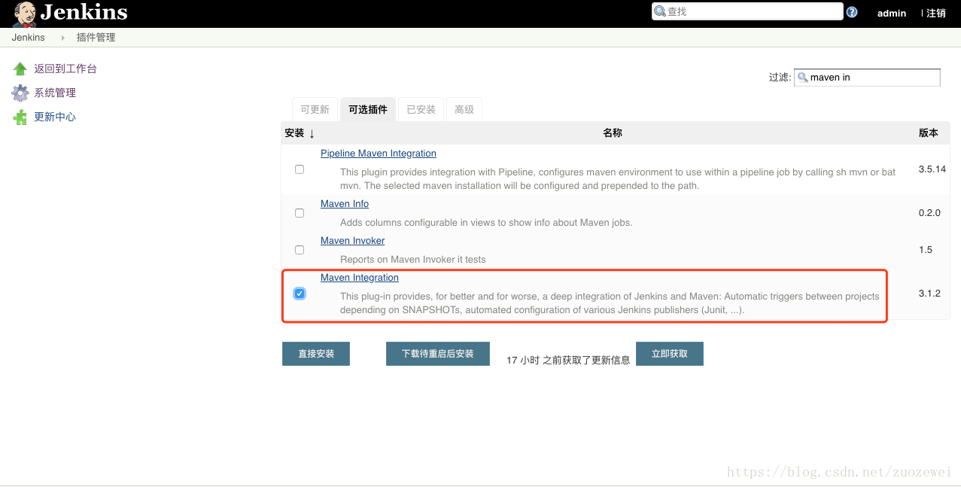Focus the top 查找 search field
The image size is (961, 487).
click(747, 11)
